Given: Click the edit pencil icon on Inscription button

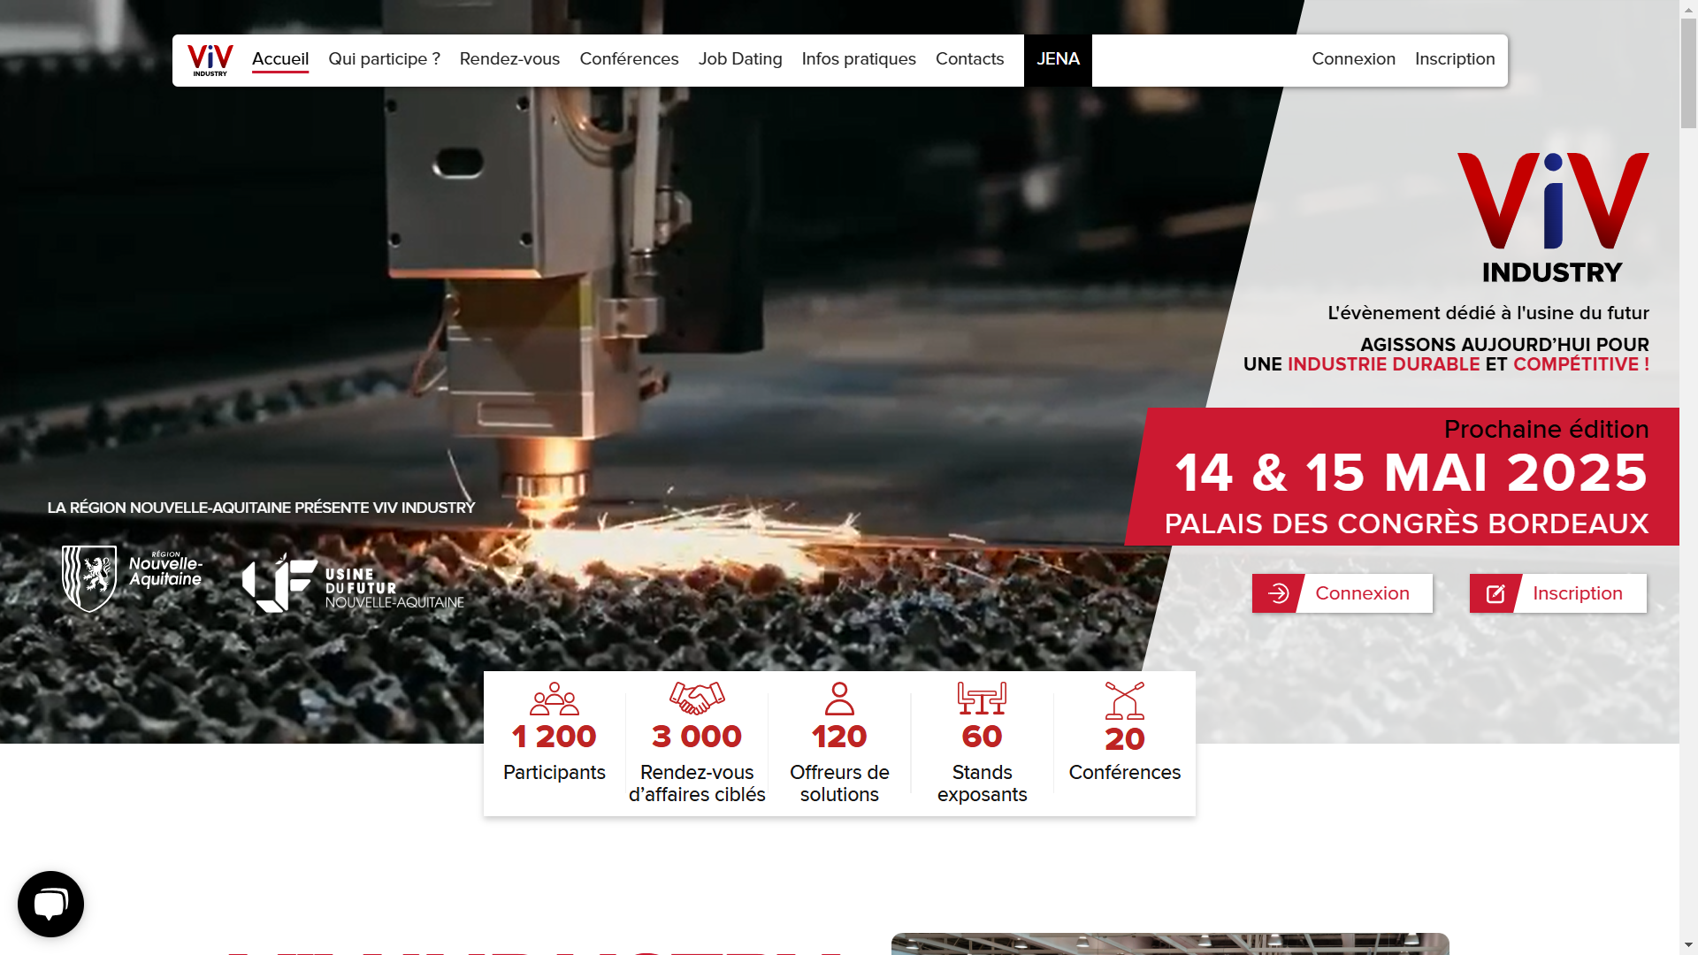Looking at the screenshot, I should click(x=1495, y=593).
